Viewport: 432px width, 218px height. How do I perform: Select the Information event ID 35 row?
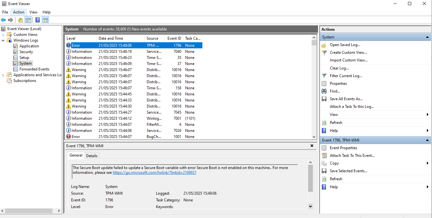(134, 58)
